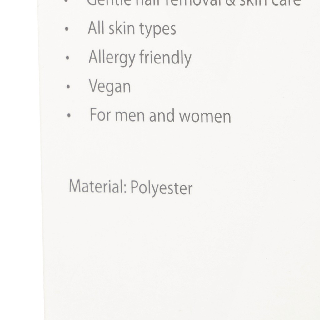320x320 pixels.
Task: Click the word 'men' in the last bullet
Action: click(x=130, y=117)
